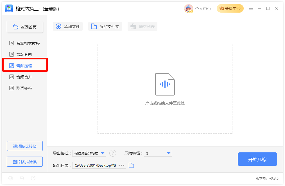Image resolution: width=285 pixels, height=186 pixels.
Task: Open the 会员中心 membership button
Action: click(230, 8)
